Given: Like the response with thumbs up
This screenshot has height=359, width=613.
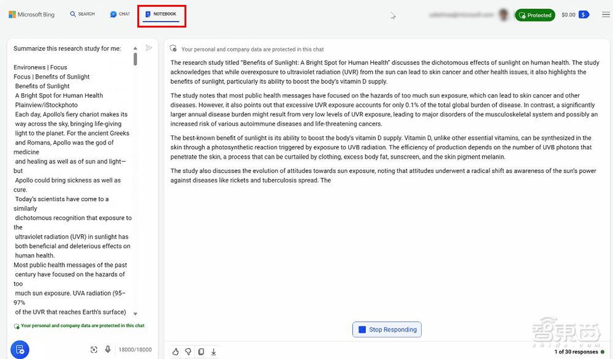Looking at the screenshot, I should 176,352.
